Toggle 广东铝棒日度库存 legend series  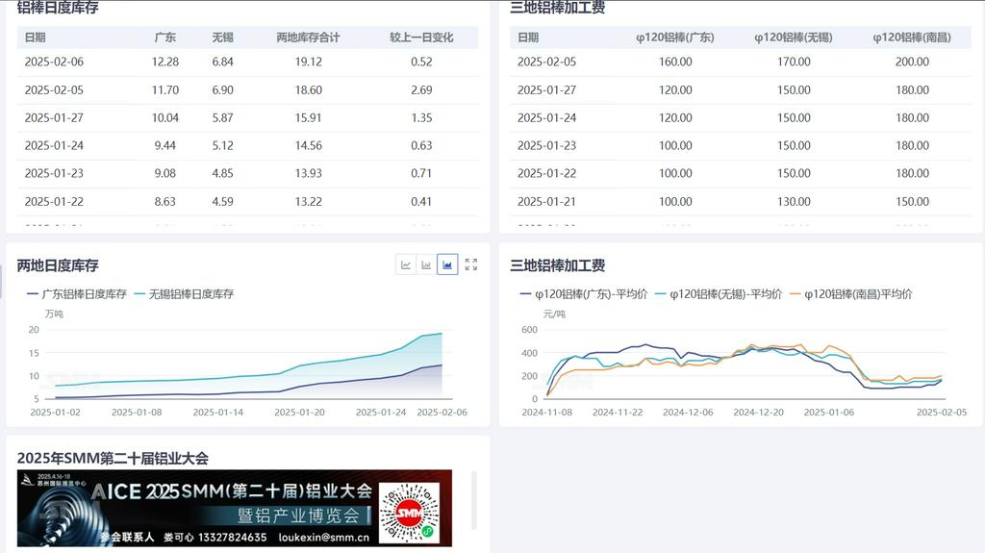77,294
